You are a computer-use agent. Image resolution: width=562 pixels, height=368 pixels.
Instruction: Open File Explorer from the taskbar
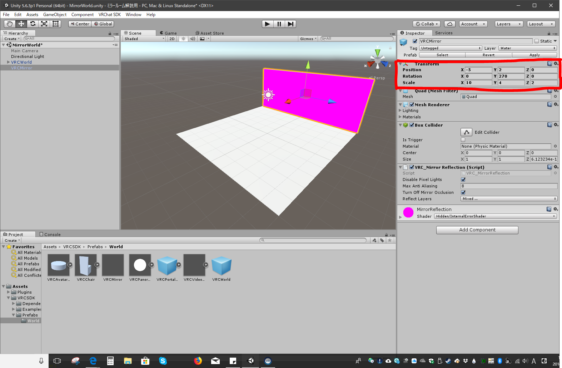pos(128,361)
